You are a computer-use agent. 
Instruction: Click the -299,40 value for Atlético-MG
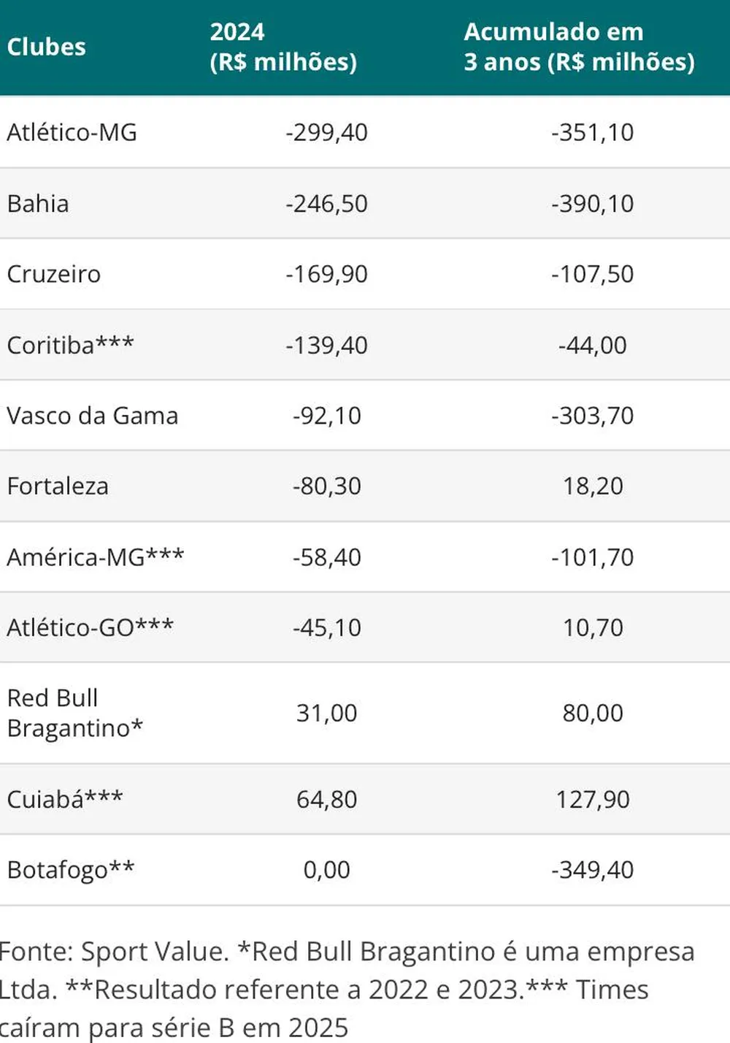326,132
